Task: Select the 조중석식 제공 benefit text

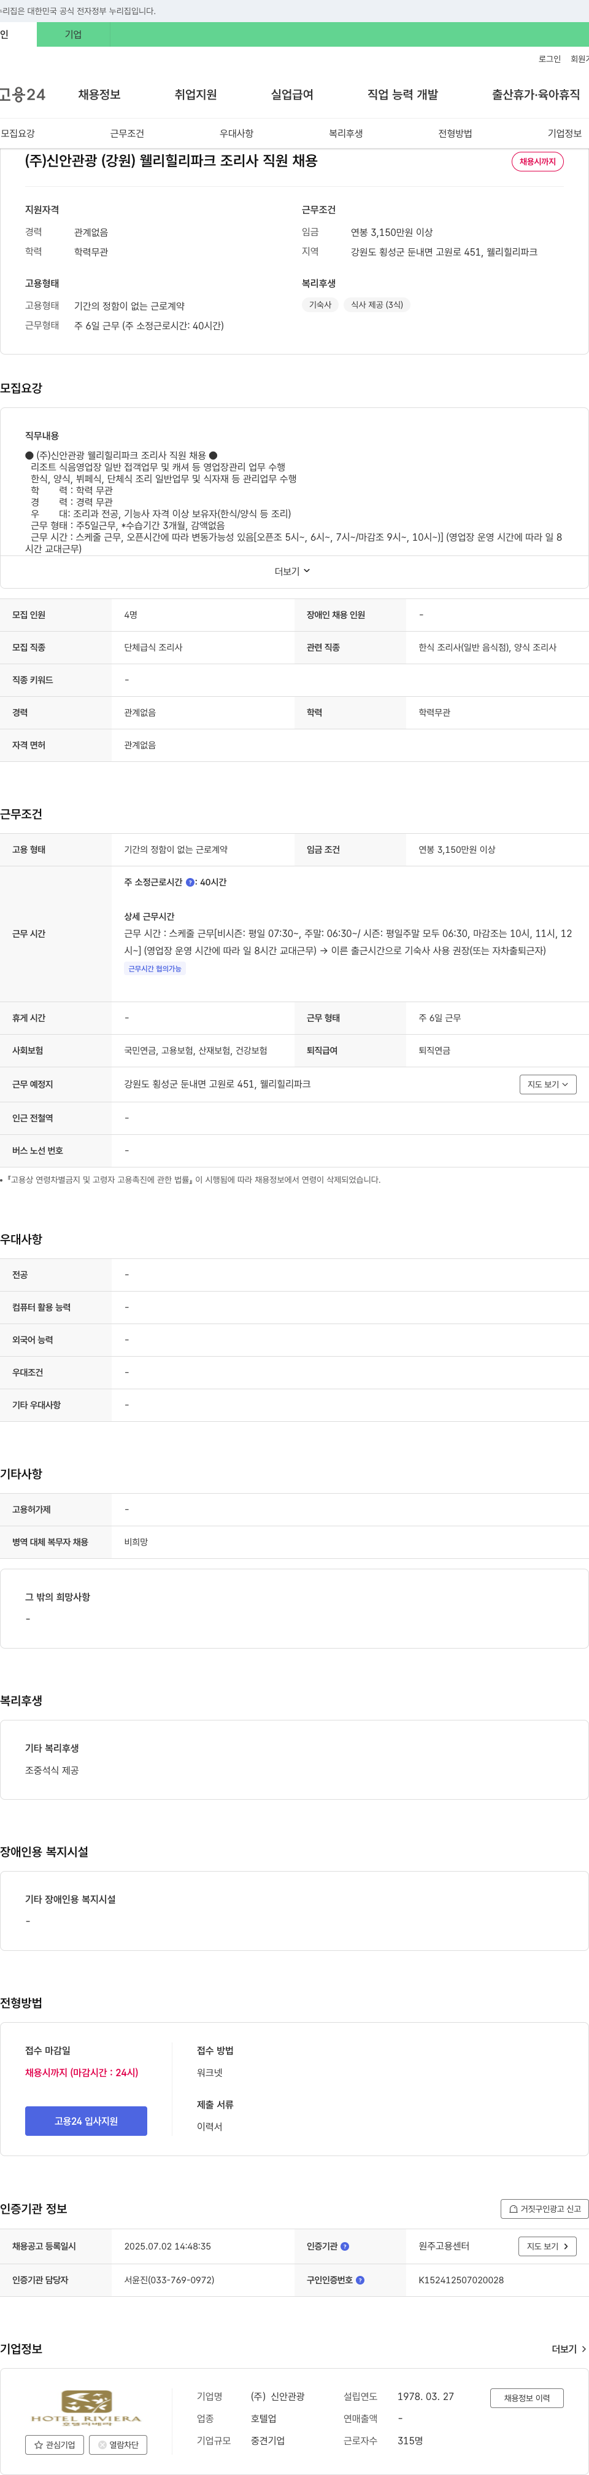Action: click(52, 1770)
